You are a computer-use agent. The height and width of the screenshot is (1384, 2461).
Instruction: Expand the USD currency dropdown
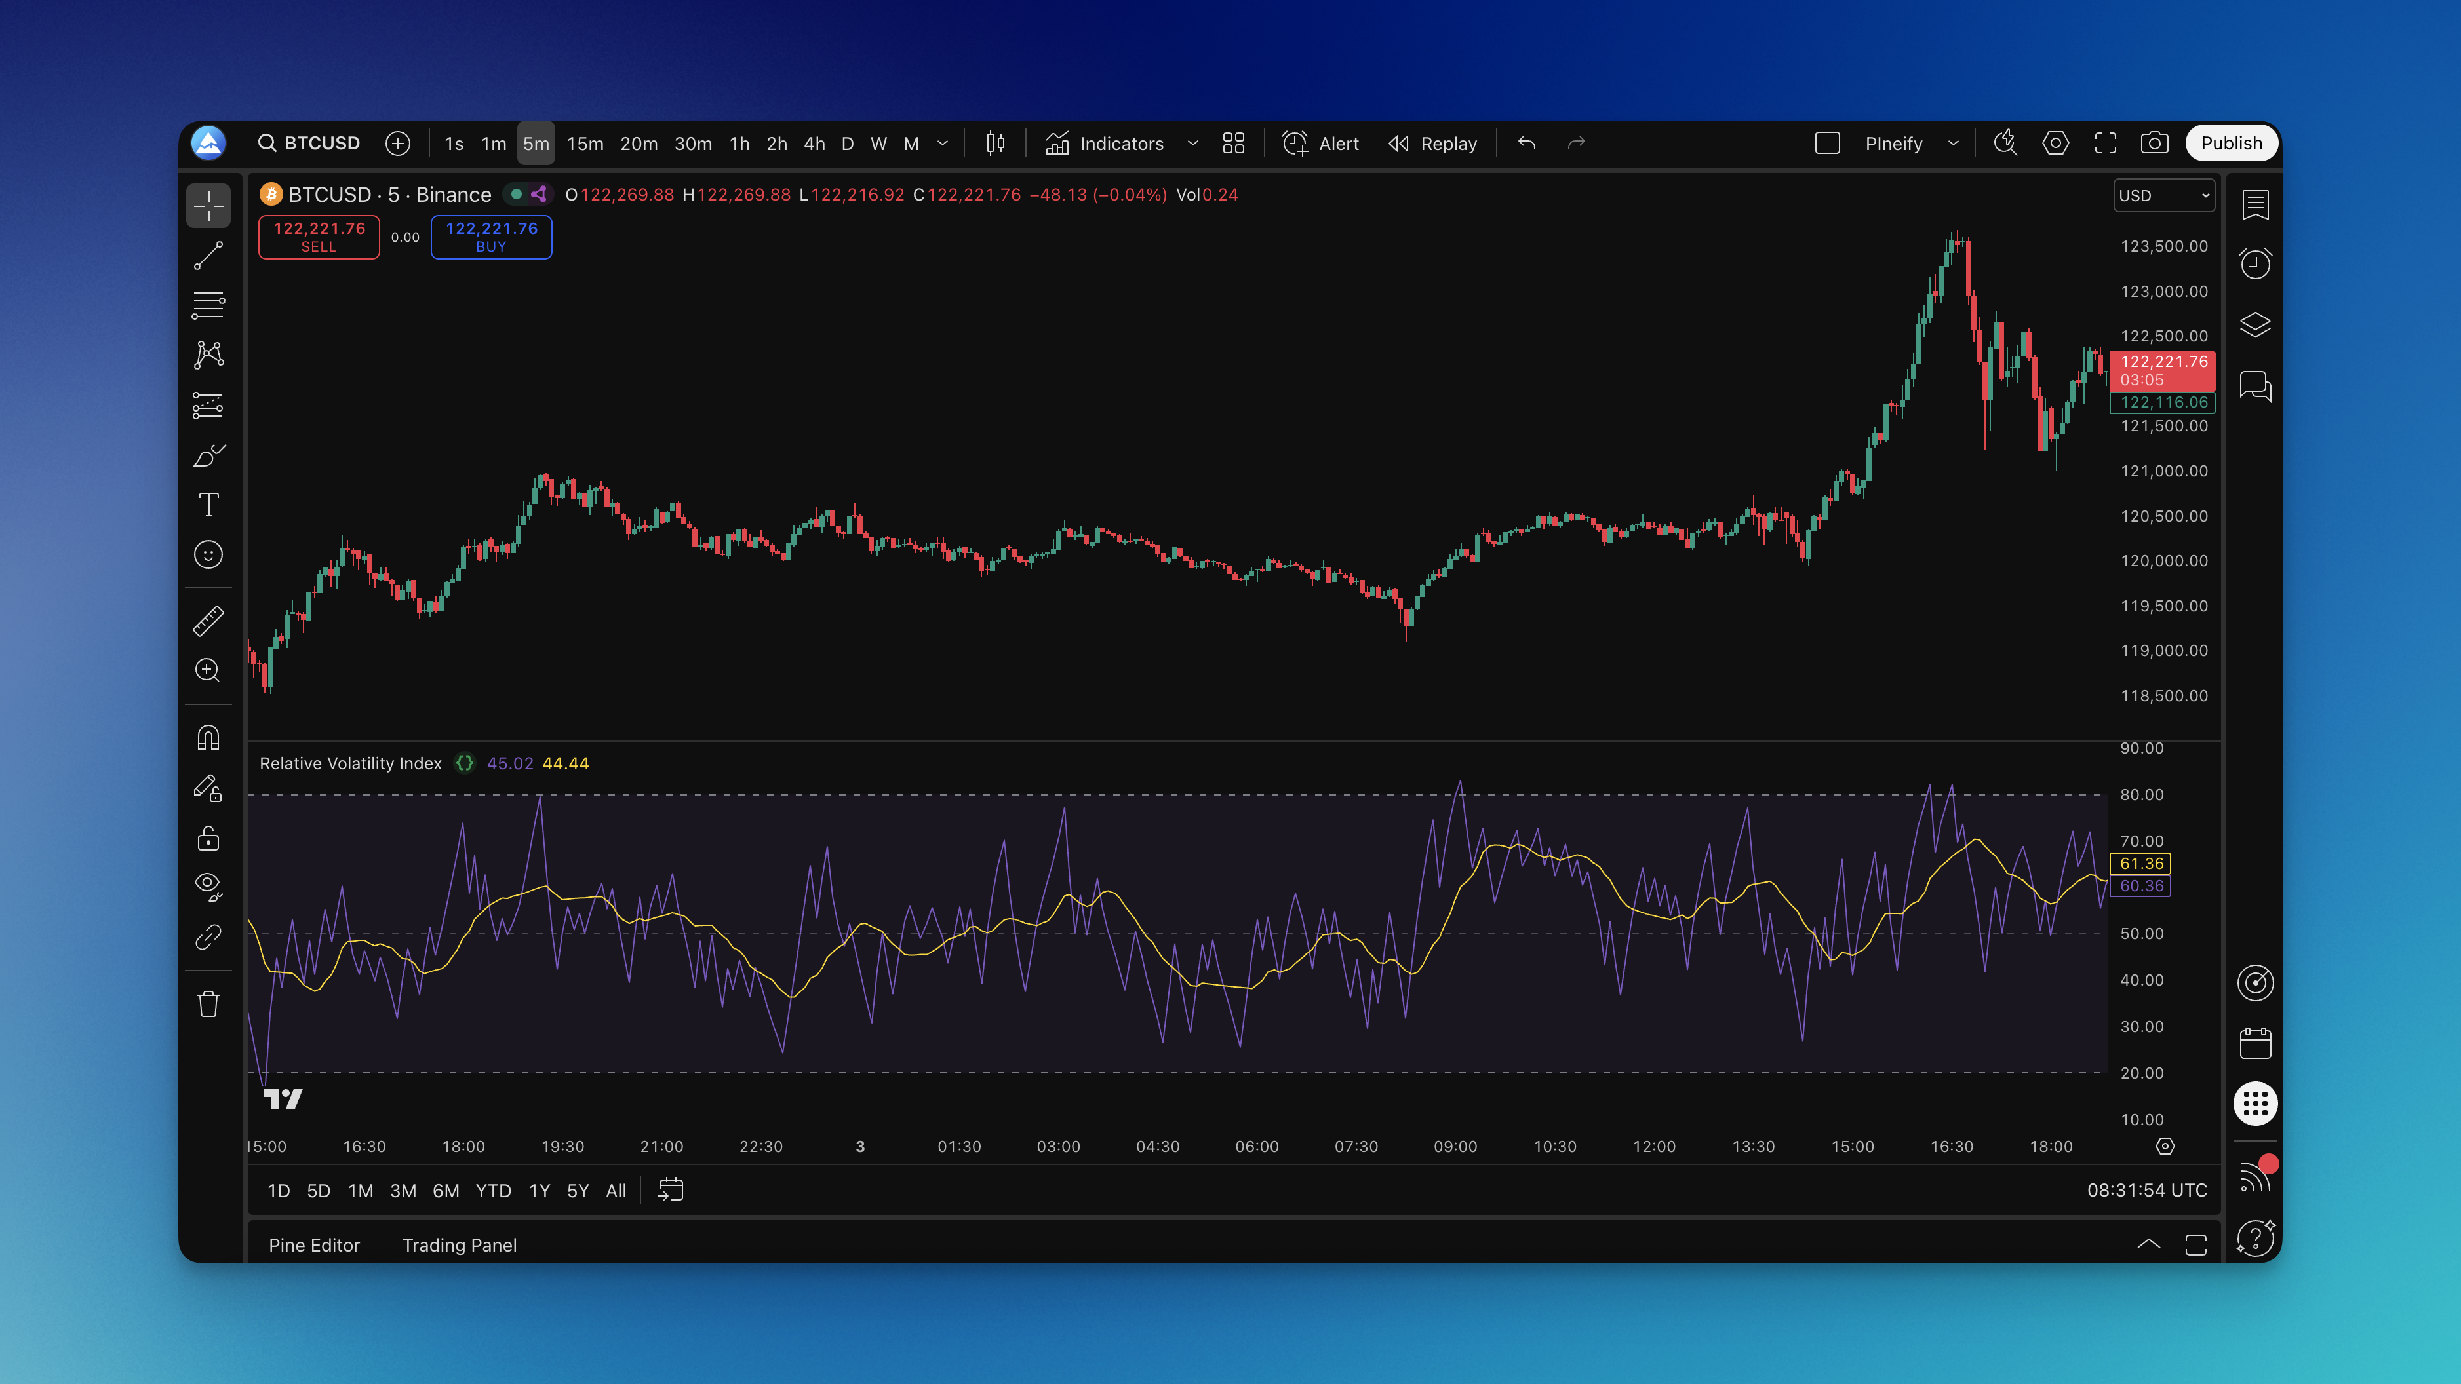2163,196
